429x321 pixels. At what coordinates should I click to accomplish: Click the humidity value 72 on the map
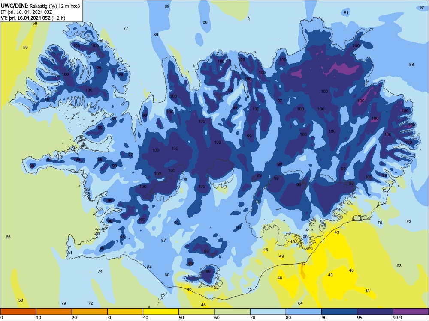91,303
